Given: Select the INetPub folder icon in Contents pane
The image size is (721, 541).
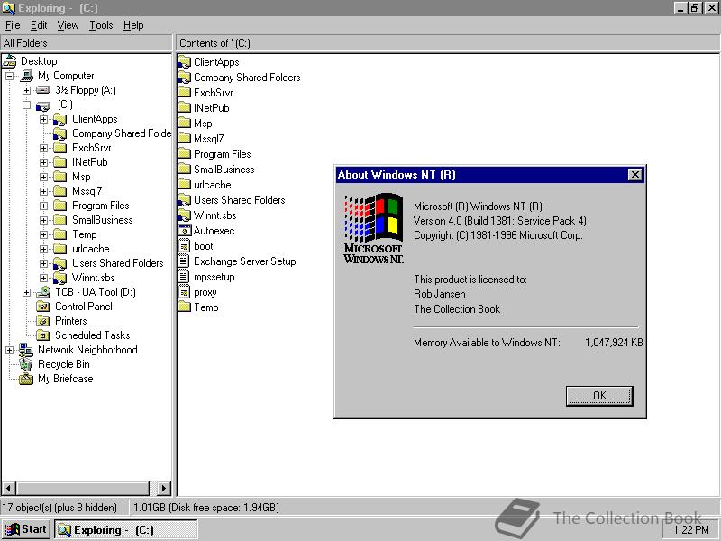Looking at the screenshot, I should (185, 108).
